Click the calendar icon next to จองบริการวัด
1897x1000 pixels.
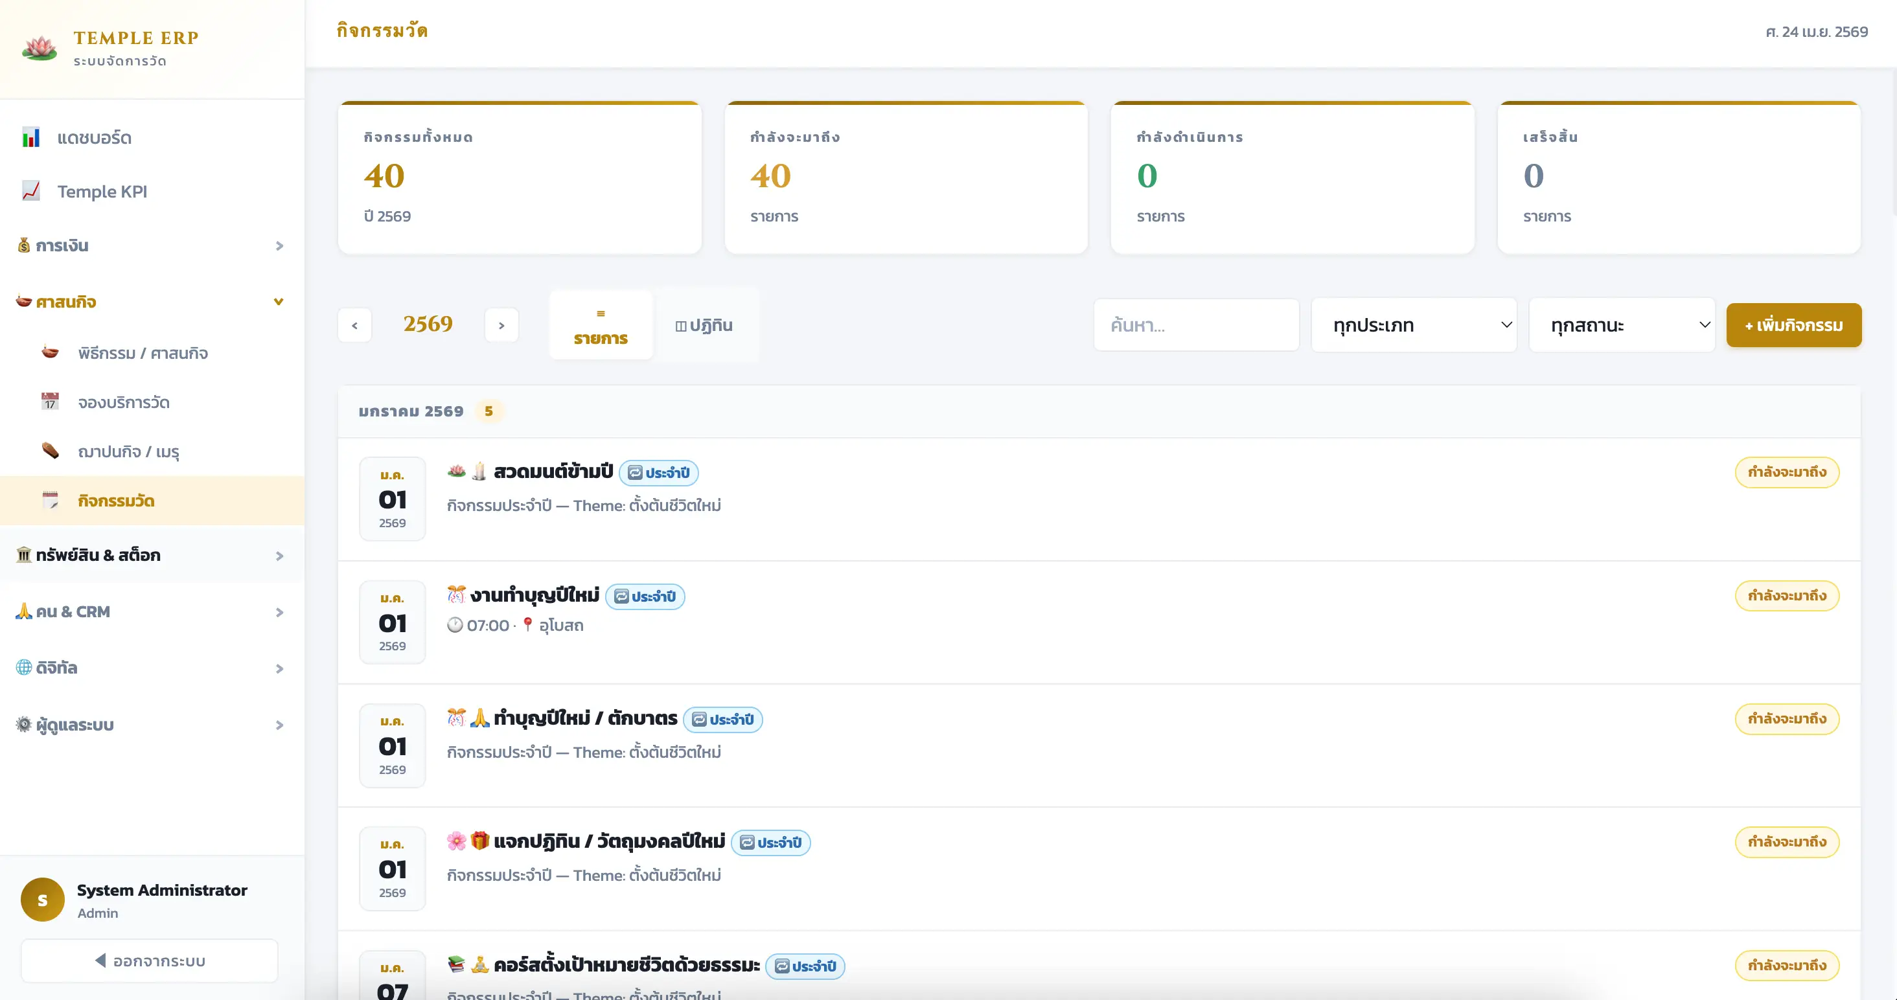tap(50, 402)
